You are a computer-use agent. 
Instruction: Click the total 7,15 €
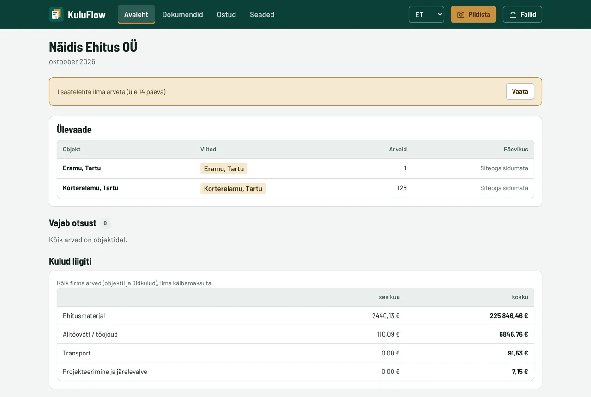tap(520, 372)
